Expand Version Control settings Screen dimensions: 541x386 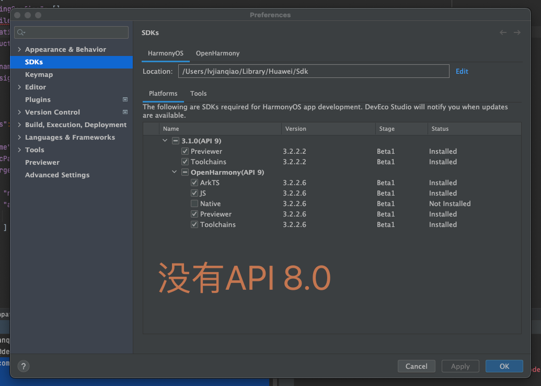[x=19, y=112]
